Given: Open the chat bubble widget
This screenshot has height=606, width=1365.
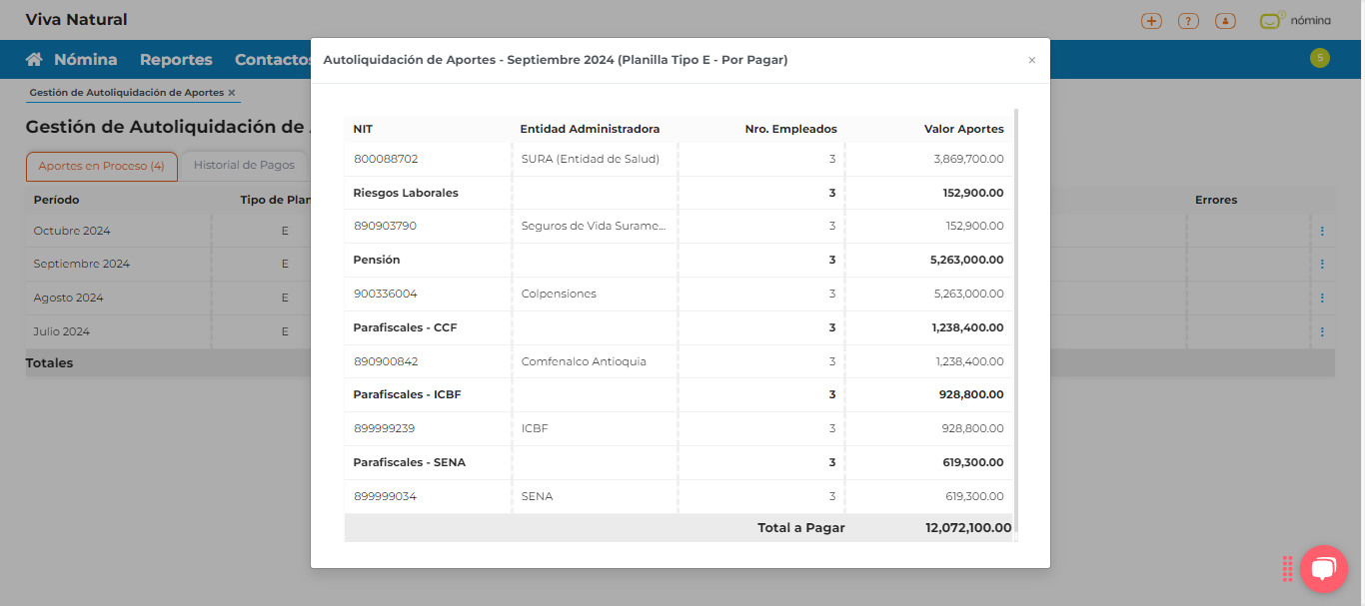Looking at the screenshot, I should pos(1323,568).
